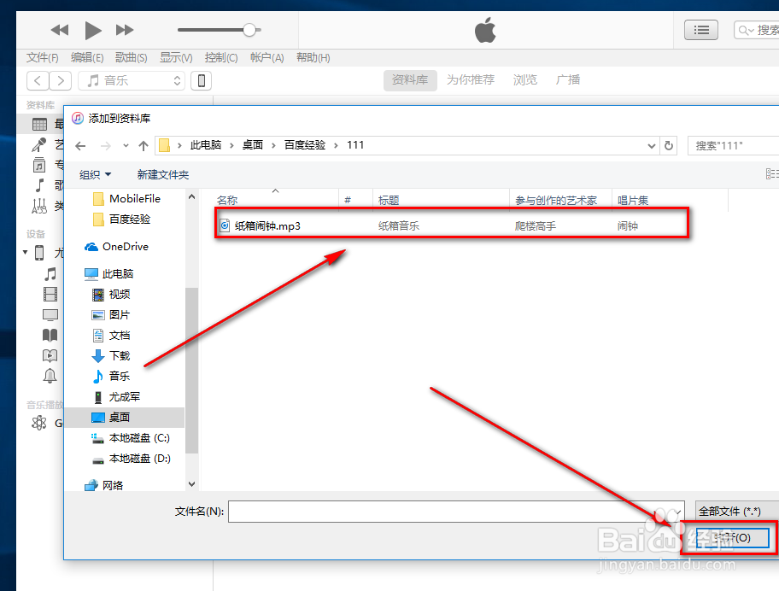Open the 组织 dropdown menu
This screenshot has width=779, height=591.
[95, 175]
